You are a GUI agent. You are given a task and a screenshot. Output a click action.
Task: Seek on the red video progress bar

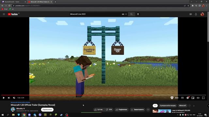pos(77,95)
